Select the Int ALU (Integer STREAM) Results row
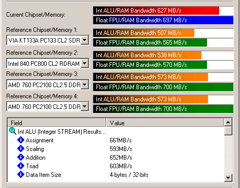Screen dimensions: 240x188 [x=116, y=131]
